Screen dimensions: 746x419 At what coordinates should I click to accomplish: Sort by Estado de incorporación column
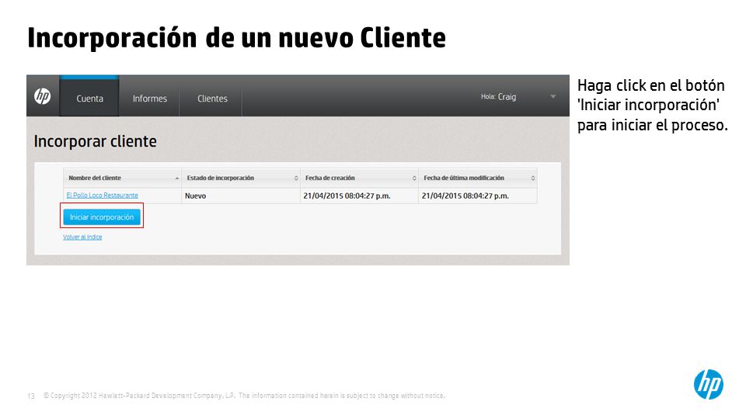pos(241,178)
